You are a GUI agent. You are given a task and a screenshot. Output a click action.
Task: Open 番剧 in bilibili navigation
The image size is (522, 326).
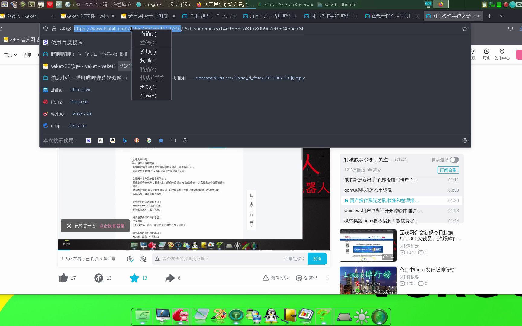[x=27, y=55]
